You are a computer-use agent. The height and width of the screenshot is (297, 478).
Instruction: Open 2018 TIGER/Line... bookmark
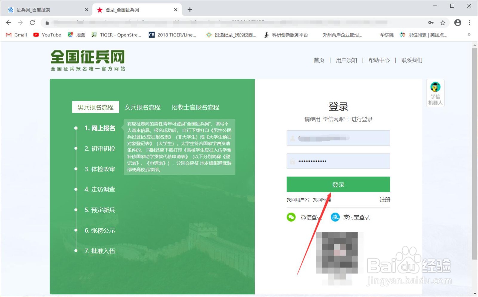tap(173, 35)
